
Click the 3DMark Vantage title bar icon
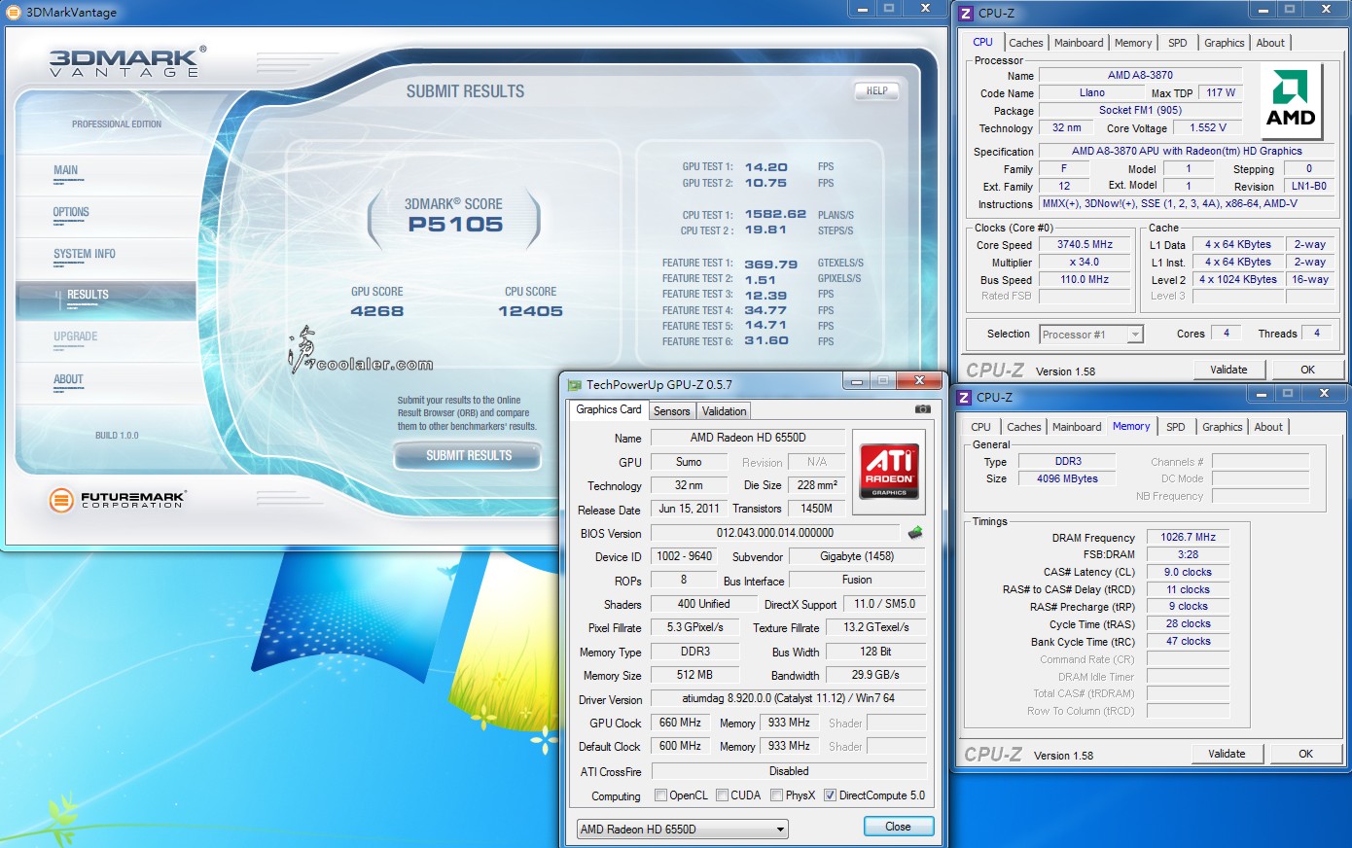coord(13,13)
